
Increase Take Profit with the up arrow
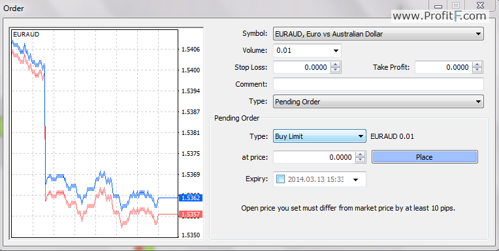coord(477,64)
